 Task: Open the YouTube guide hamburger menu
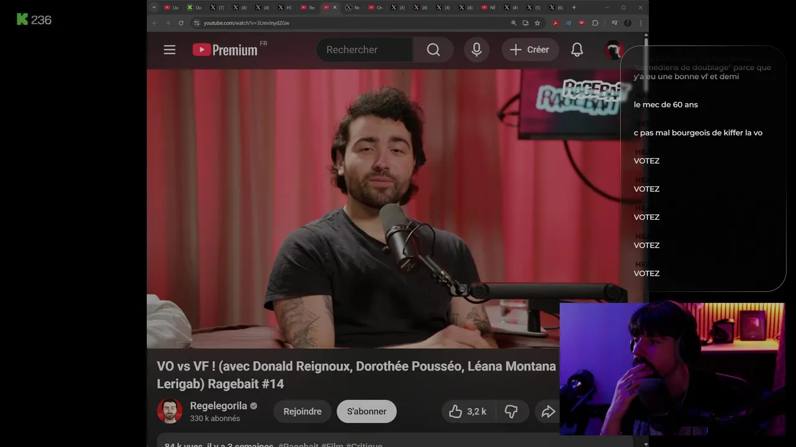pyautogui.click(x=170, y=50)
